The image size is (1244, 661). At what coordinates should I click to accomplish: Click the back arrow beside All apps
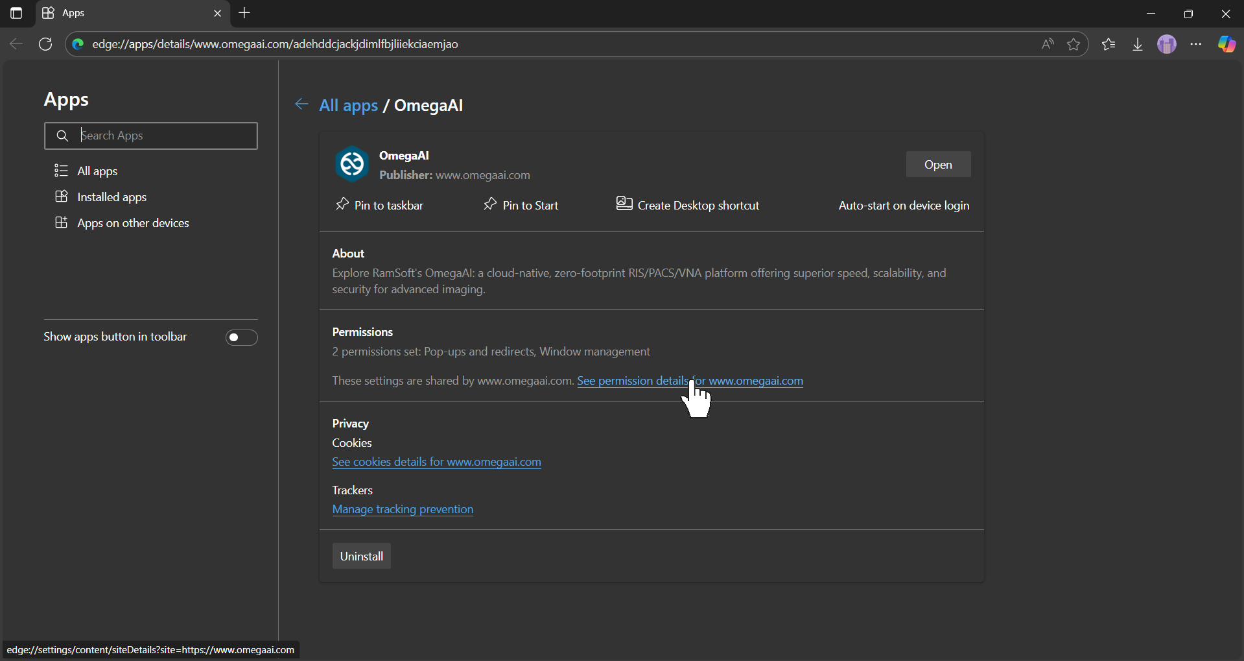[x=301, y=104]
